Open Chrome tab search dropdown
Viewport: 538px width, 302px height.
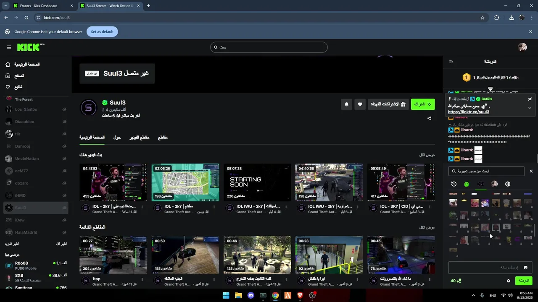tap(5, 6)
